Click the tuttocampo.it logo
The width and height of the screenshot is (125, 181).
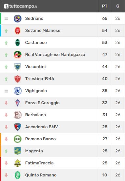point(21,6)
